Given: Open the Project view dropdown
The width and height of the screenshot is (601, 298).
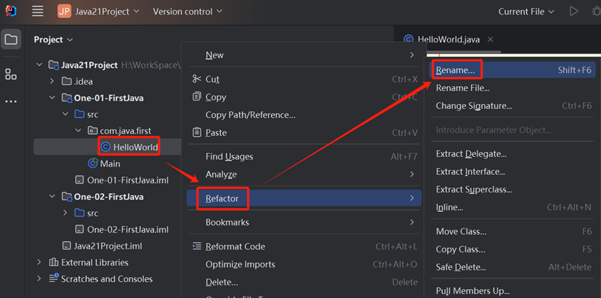Looking at the screenshot, I should click(x=53, y=40).
